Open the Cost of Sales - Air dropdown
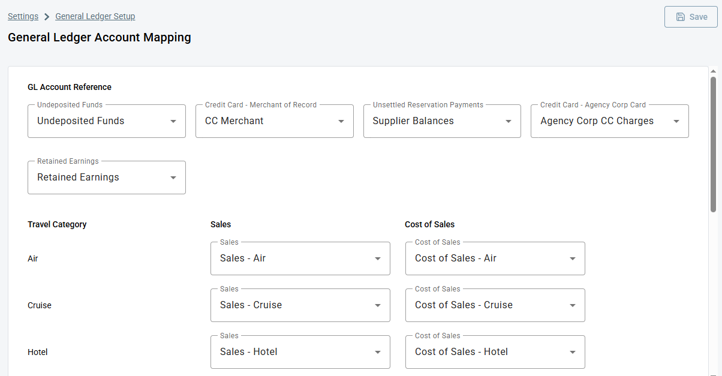722x376 pixels. [x=572, y=258]
